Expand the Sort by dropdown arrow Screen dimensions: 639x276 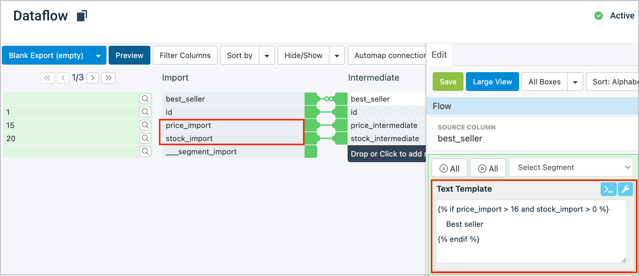(x=267, y=56)
